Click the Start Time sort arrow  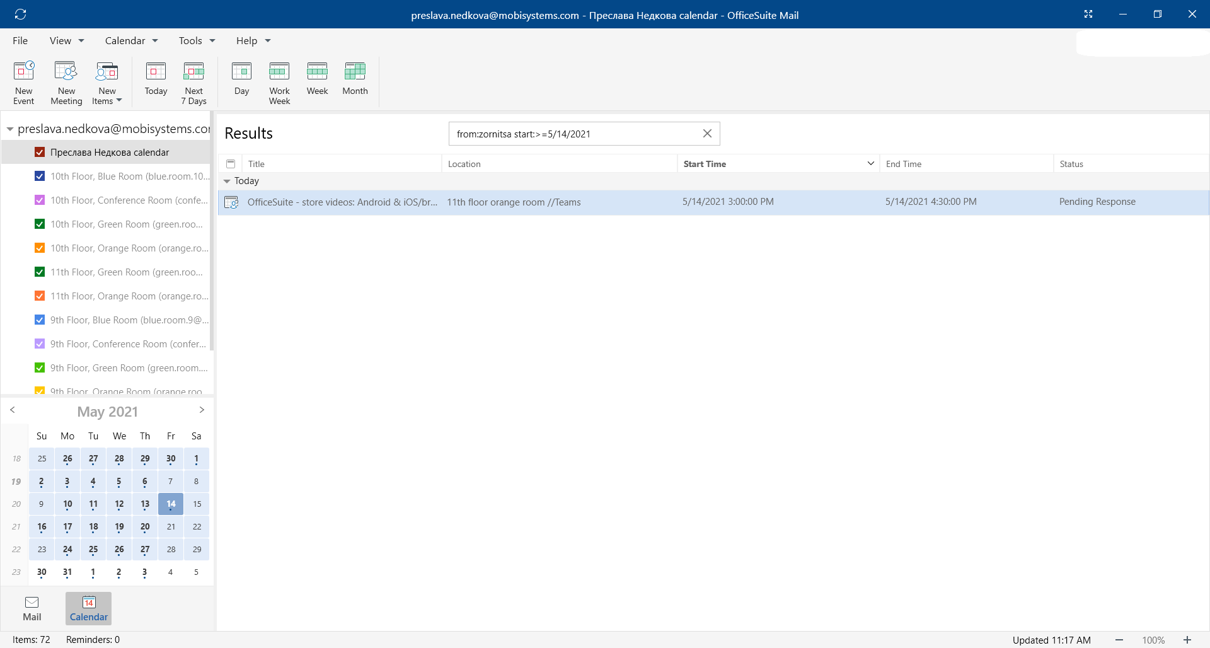(x=870, y=163)
